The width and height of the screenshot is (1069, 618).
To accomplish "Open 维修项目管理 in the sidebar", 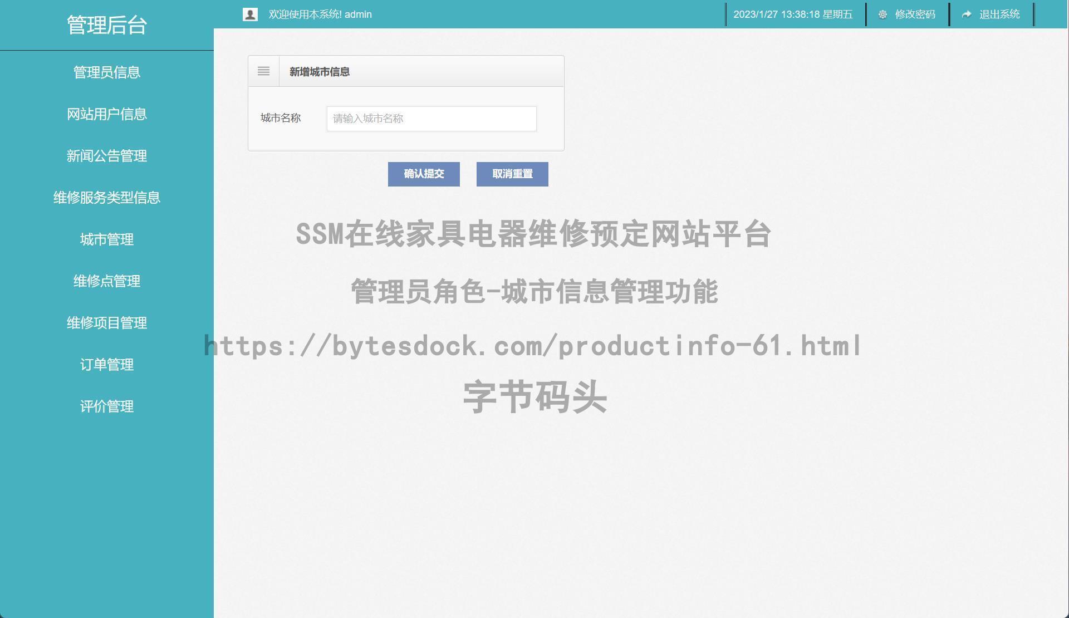I will (106, 323).
